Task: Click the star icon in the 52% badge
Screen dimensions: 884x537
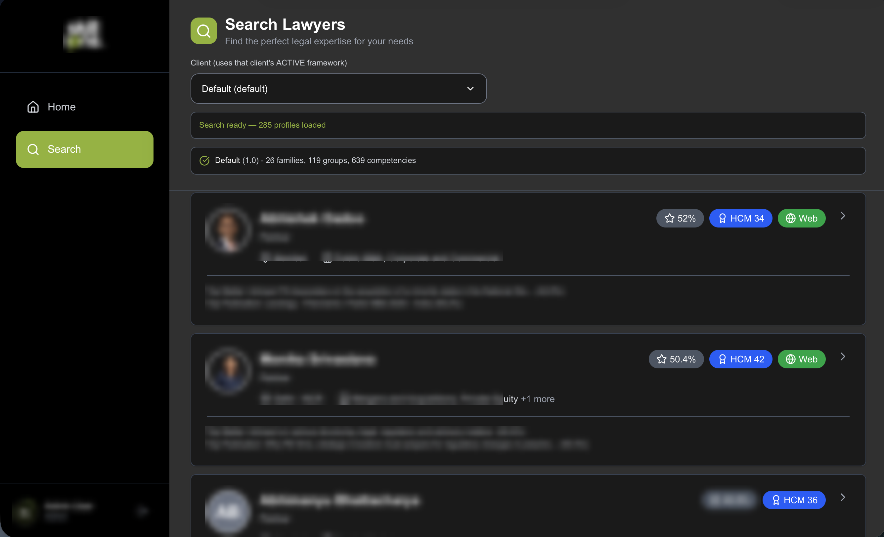Action: pyautogui.click(x=670, y=218)
